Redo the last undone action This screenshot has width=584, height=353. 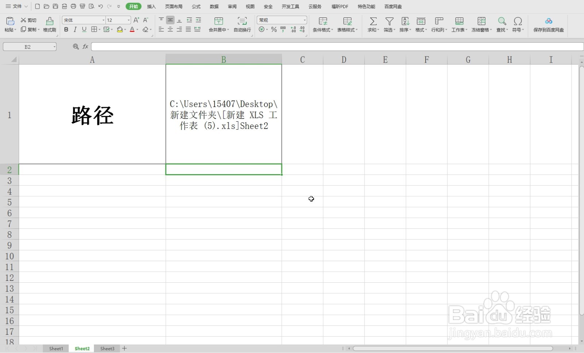109,6
